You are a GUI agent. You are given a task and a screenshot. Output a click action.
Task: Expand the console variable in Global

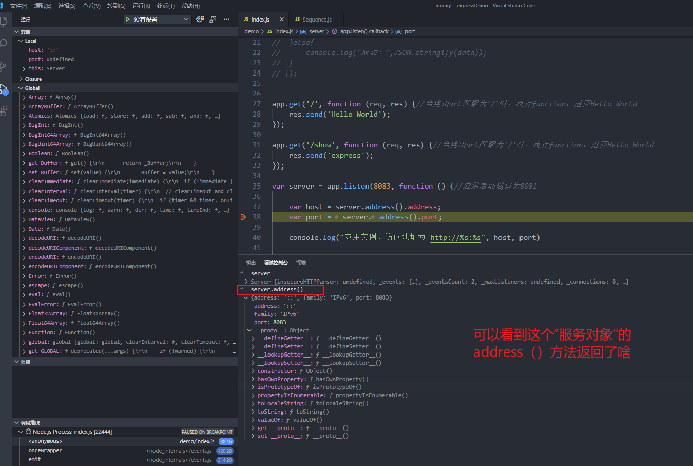[x=24, y=210]
